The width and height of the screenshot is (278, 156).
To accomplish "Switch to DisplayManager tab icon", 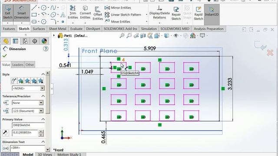I will pyautogui.click(x=44, y=41).
